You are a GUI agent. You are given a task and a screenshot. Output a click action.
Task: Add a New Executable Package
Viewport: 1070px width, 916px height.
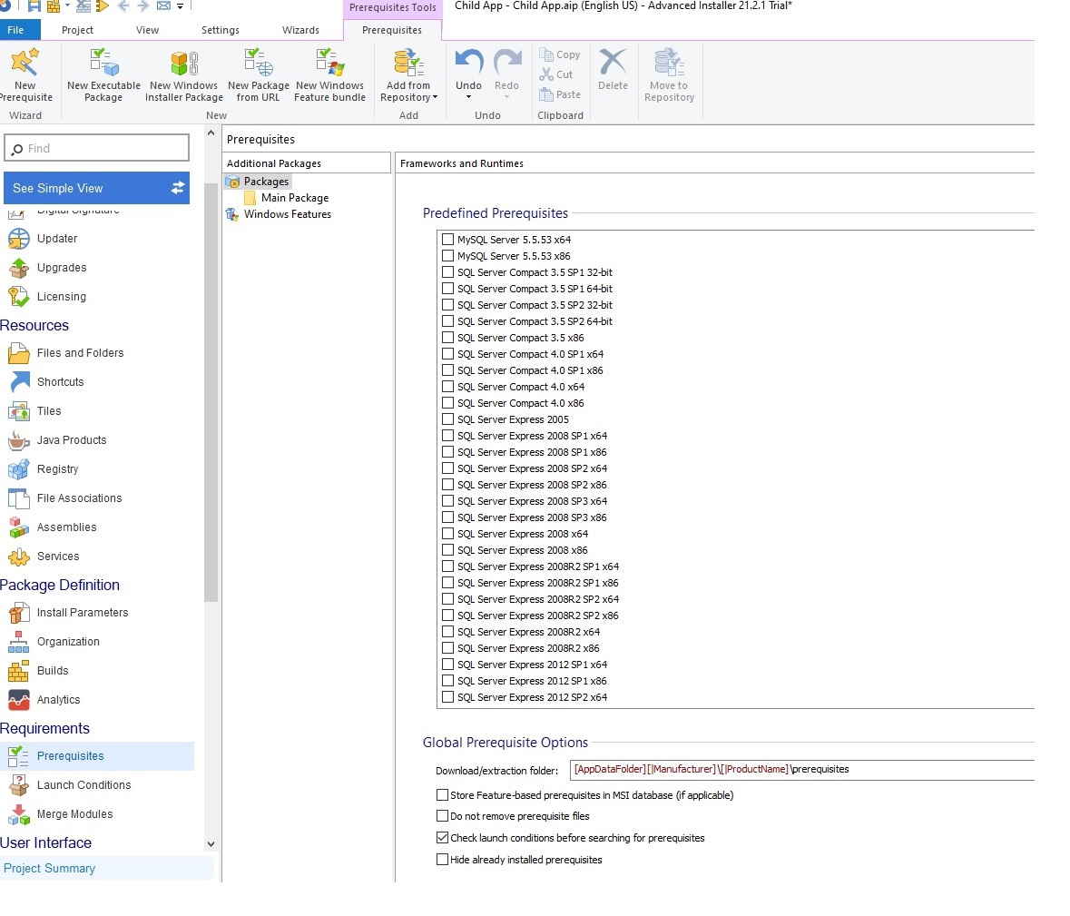103,75
